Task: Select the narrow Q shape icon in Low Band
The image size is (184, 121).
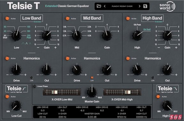Action: (x=30, y=44)
